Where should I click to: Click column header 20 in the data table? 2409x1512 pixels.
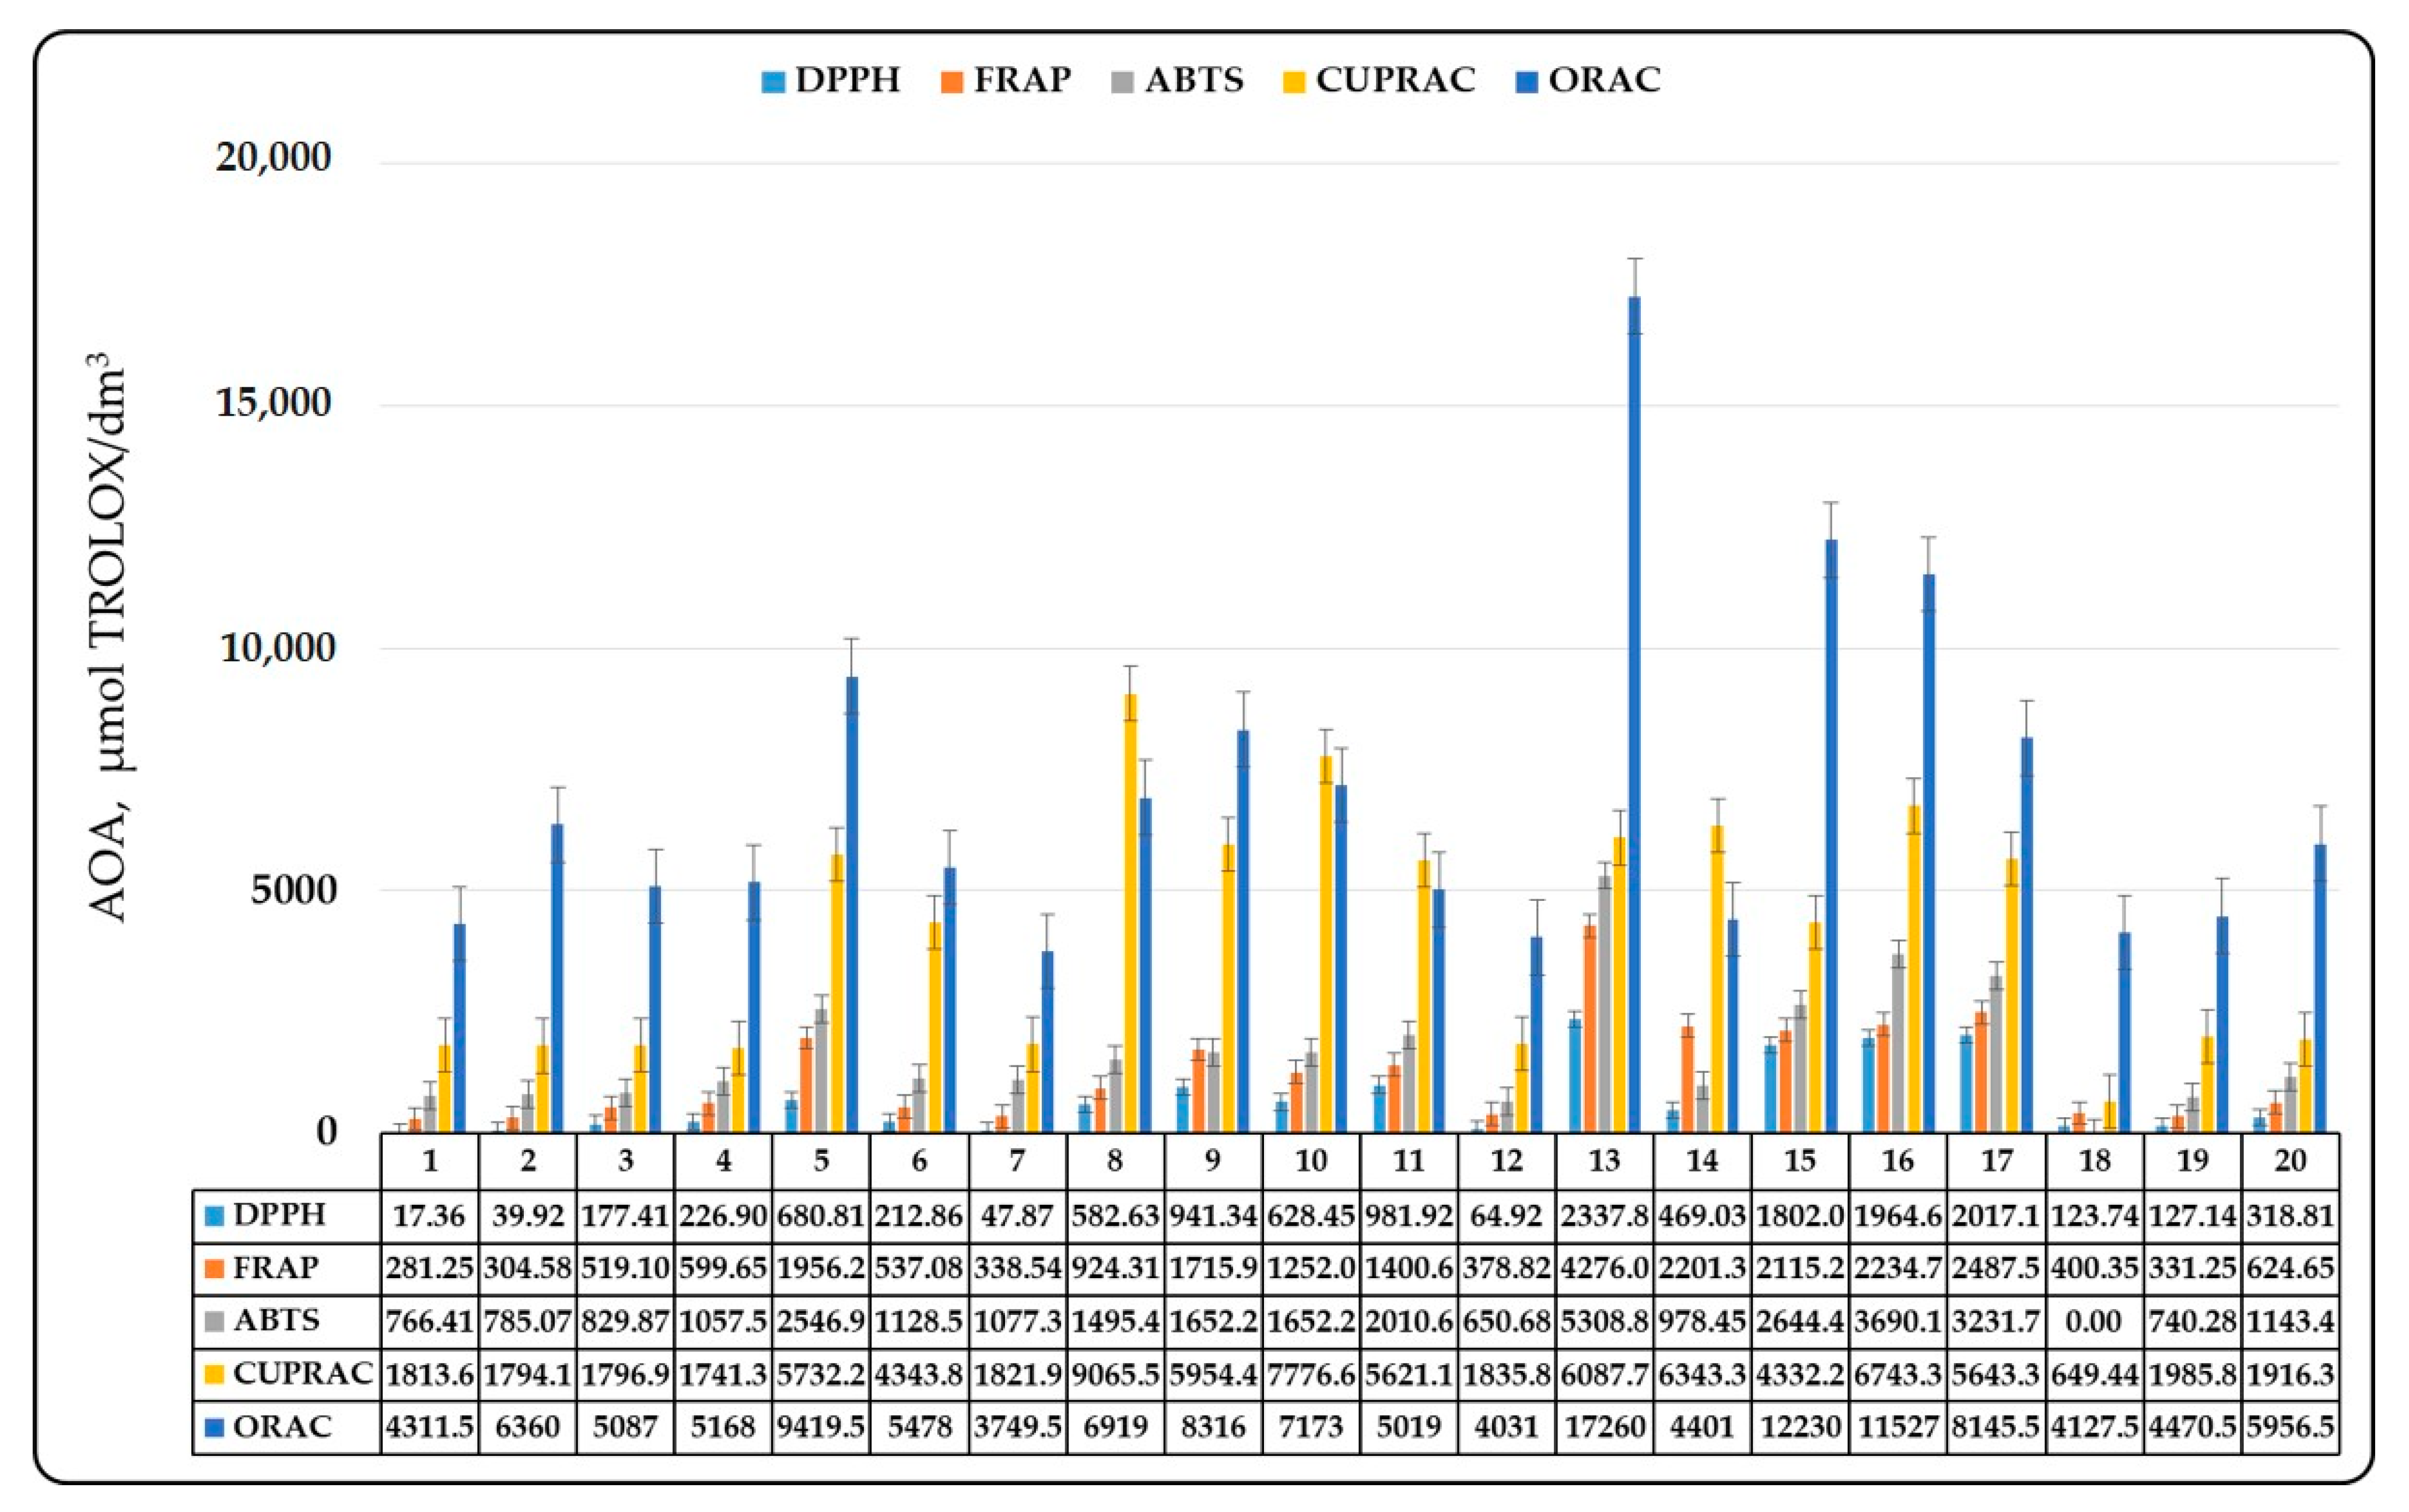tap(2290, 1160)
